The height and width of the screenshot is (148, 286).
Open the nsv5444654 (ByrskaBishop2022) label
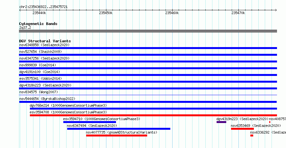(47, 99)
